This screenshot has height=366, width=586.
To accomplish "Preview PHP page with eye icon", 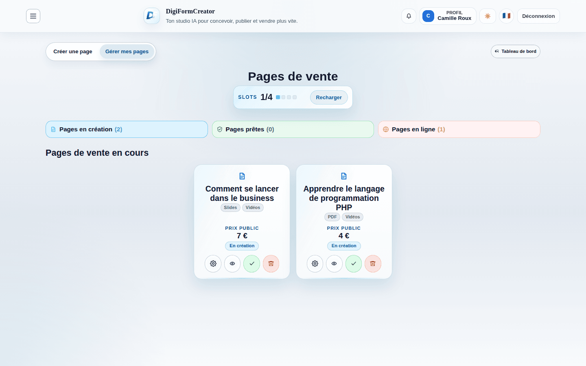I will [x=334, y=264].
